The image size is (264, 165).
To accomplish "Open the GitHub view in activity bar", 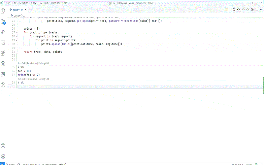I will 3,64.
